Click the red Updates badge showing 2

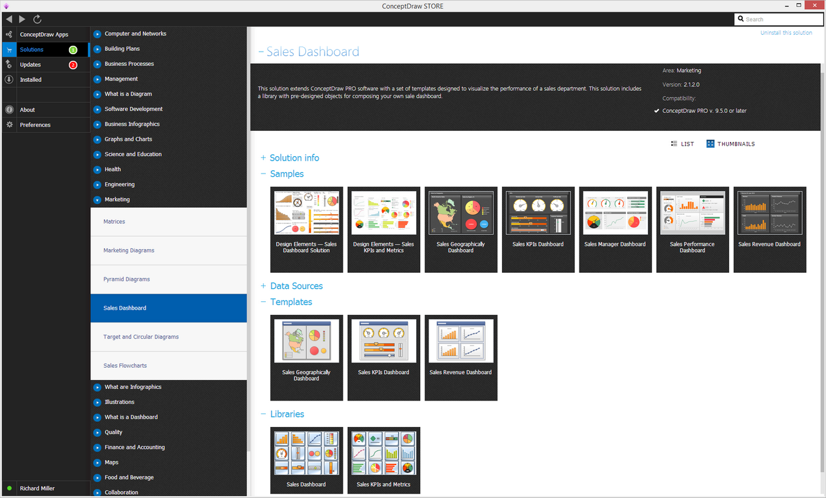point(73,65)
